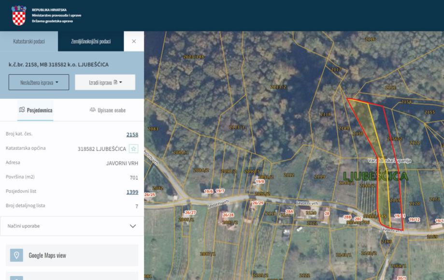The width and height of the screenshot is (444, 280).
Task: Click Varaždinska županija map label
Action: click(x=389, y=160)
